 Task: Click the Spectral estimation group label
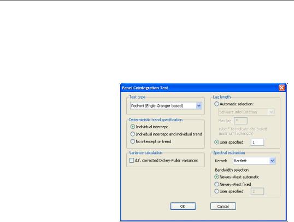(229, 153)
